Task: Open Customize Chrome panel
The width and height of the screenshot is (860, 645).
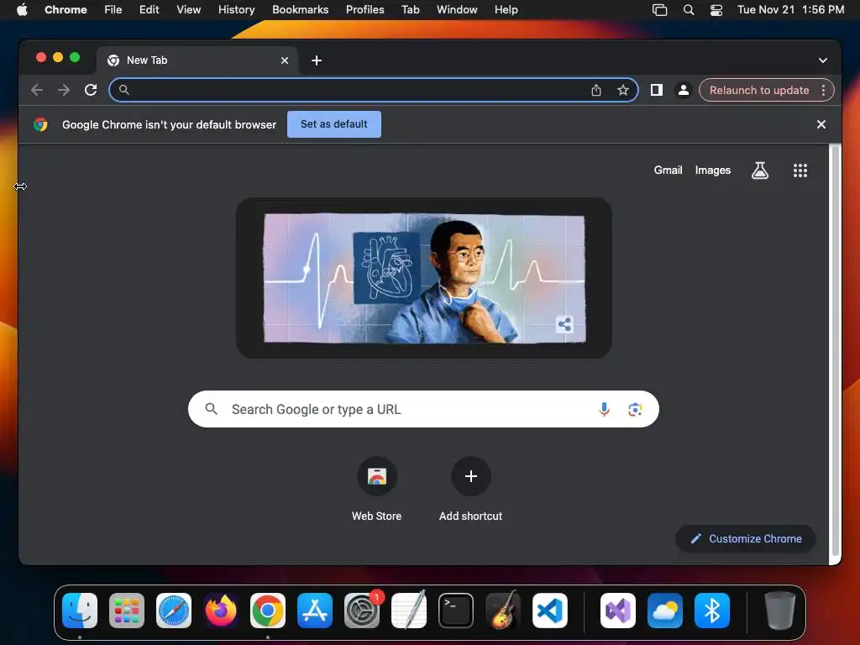Action: [746, 538]
